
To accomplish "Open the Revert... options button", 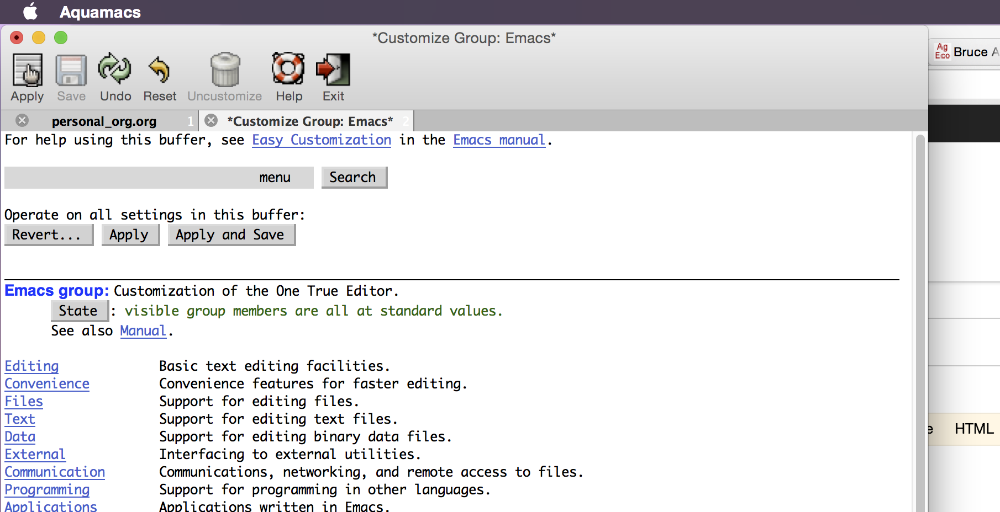I will click(x=49, y=235).
